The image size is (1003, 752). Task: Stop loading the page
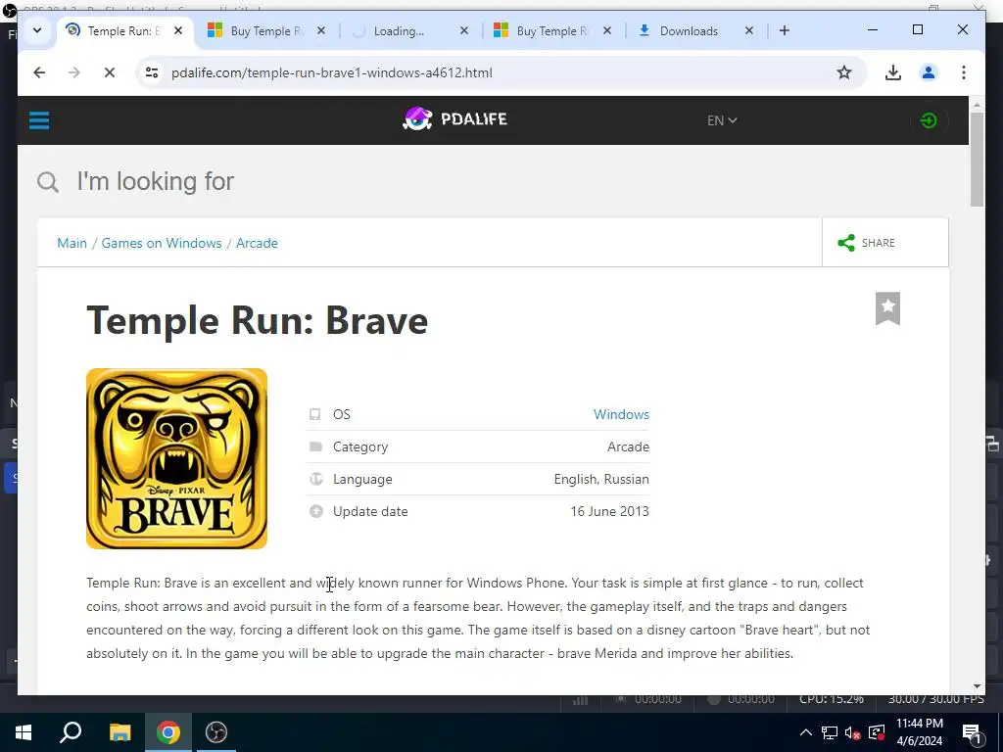coord(110,72)
